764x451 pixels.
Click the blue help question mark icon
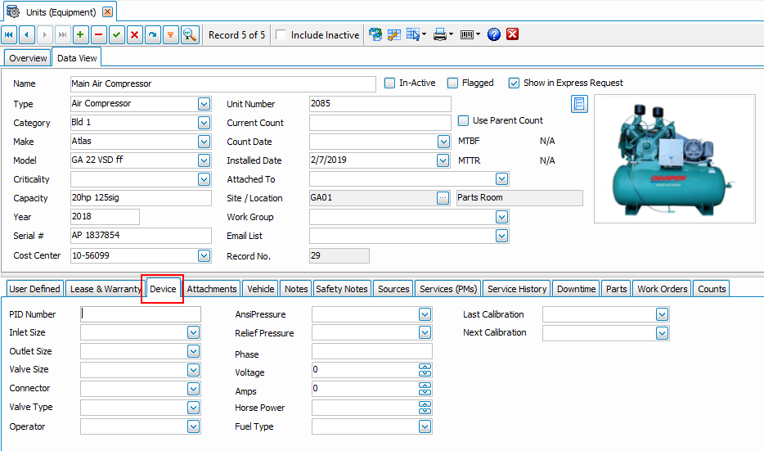[x=493, y=34]
